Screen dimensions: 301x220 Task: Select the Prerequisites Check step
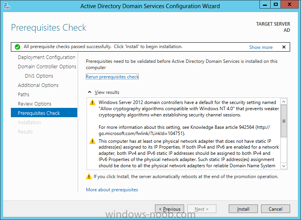44,113
